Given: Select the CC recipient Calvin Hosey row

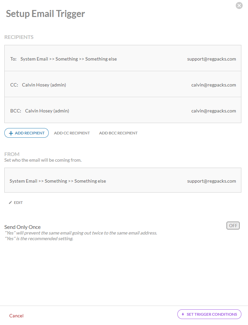Looking at the screenshot, I should pos(44,85).
